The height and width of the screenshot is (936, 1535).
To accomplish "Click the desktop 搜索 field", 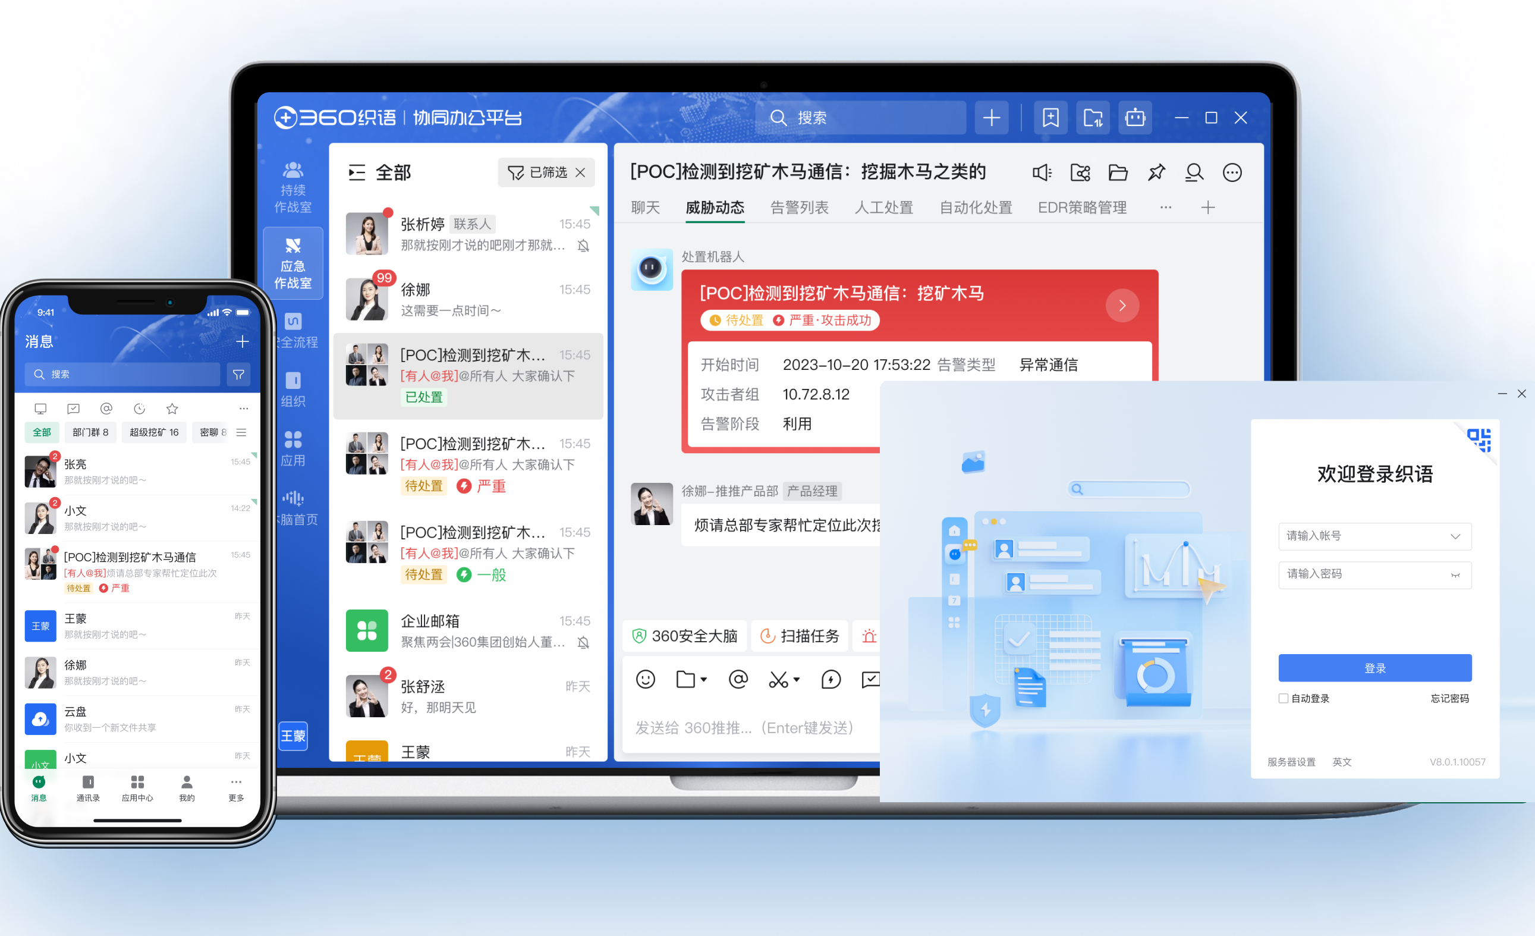I will [x=860, y=118].
